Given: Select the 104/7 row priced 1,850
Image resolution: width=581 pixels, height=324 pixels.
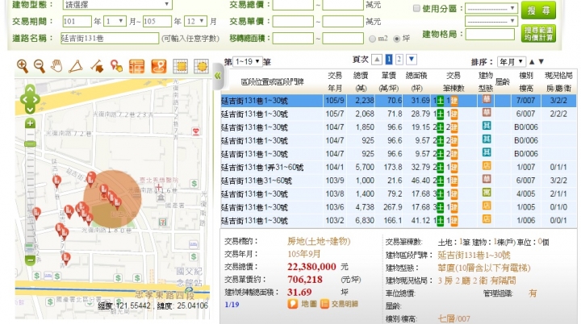Looking at the screenshot, I should [399, 127].
